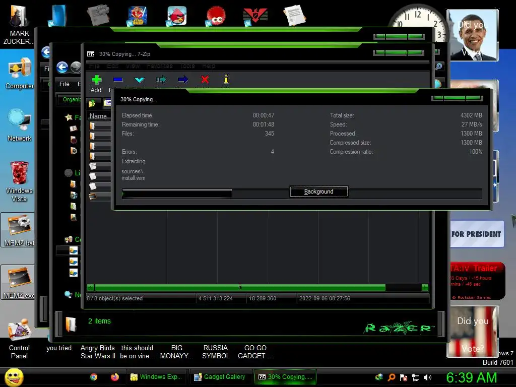Open the View menu in 7-Zip

coord(133,66)
